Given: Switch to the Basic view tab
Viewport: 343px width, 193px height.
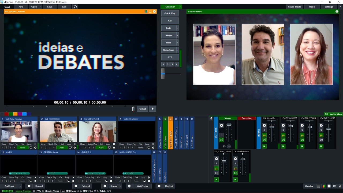Looking at the screenshot, I should 312,6.
